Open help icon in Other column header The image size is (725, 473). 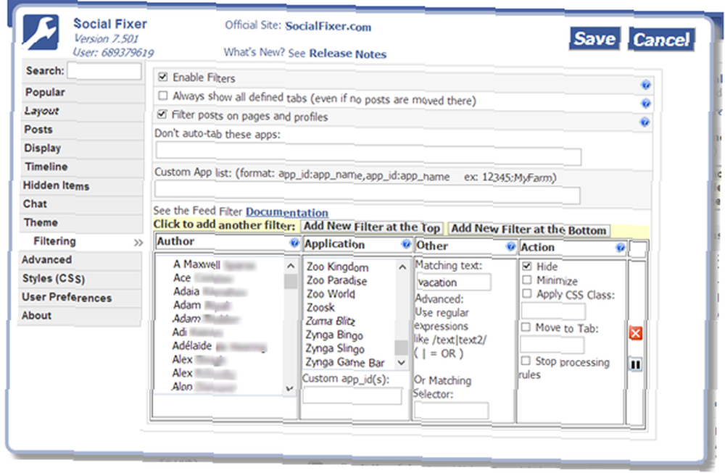(511, 247)
